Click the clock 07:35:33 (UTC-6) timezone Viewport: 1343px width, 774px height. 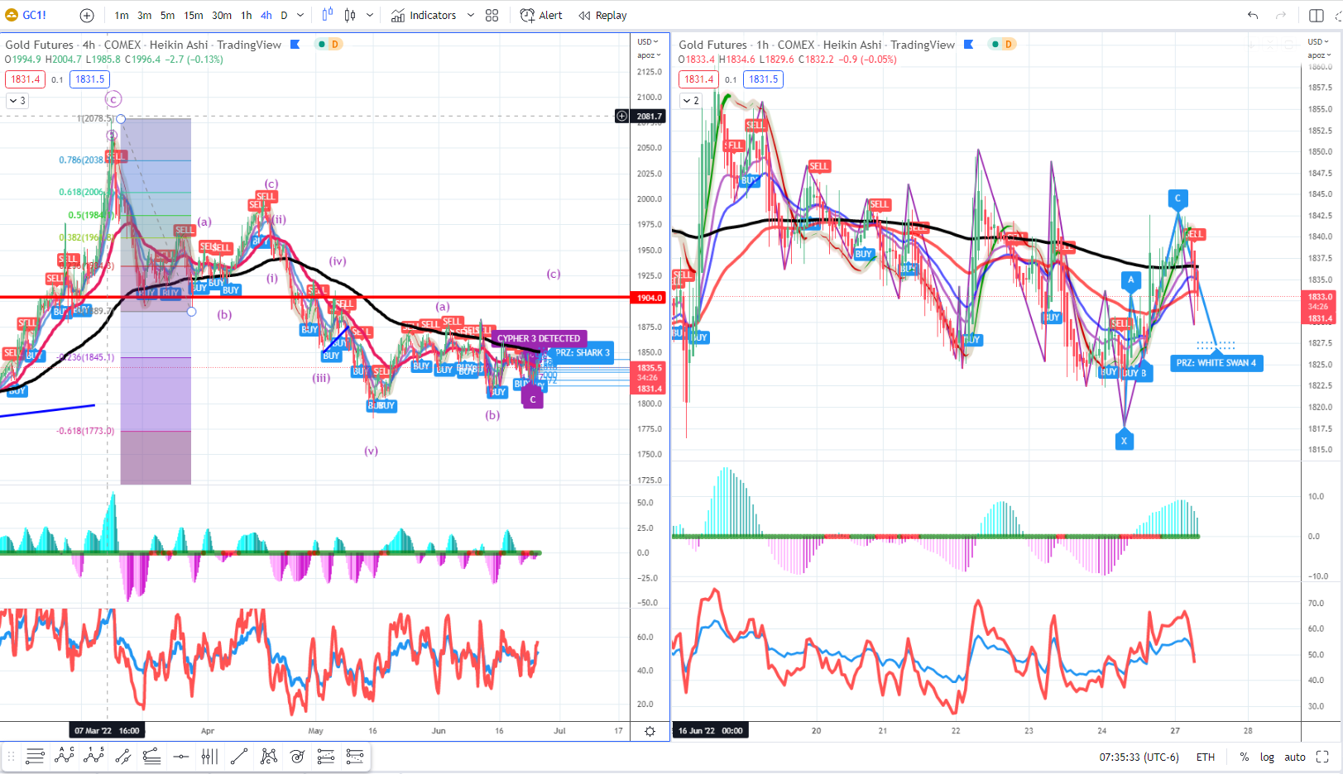tap(1139, 757)
